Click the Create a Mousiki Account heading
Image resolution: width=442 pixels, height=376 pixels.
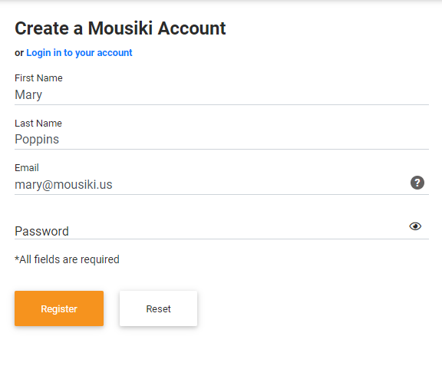pos(120,28)
